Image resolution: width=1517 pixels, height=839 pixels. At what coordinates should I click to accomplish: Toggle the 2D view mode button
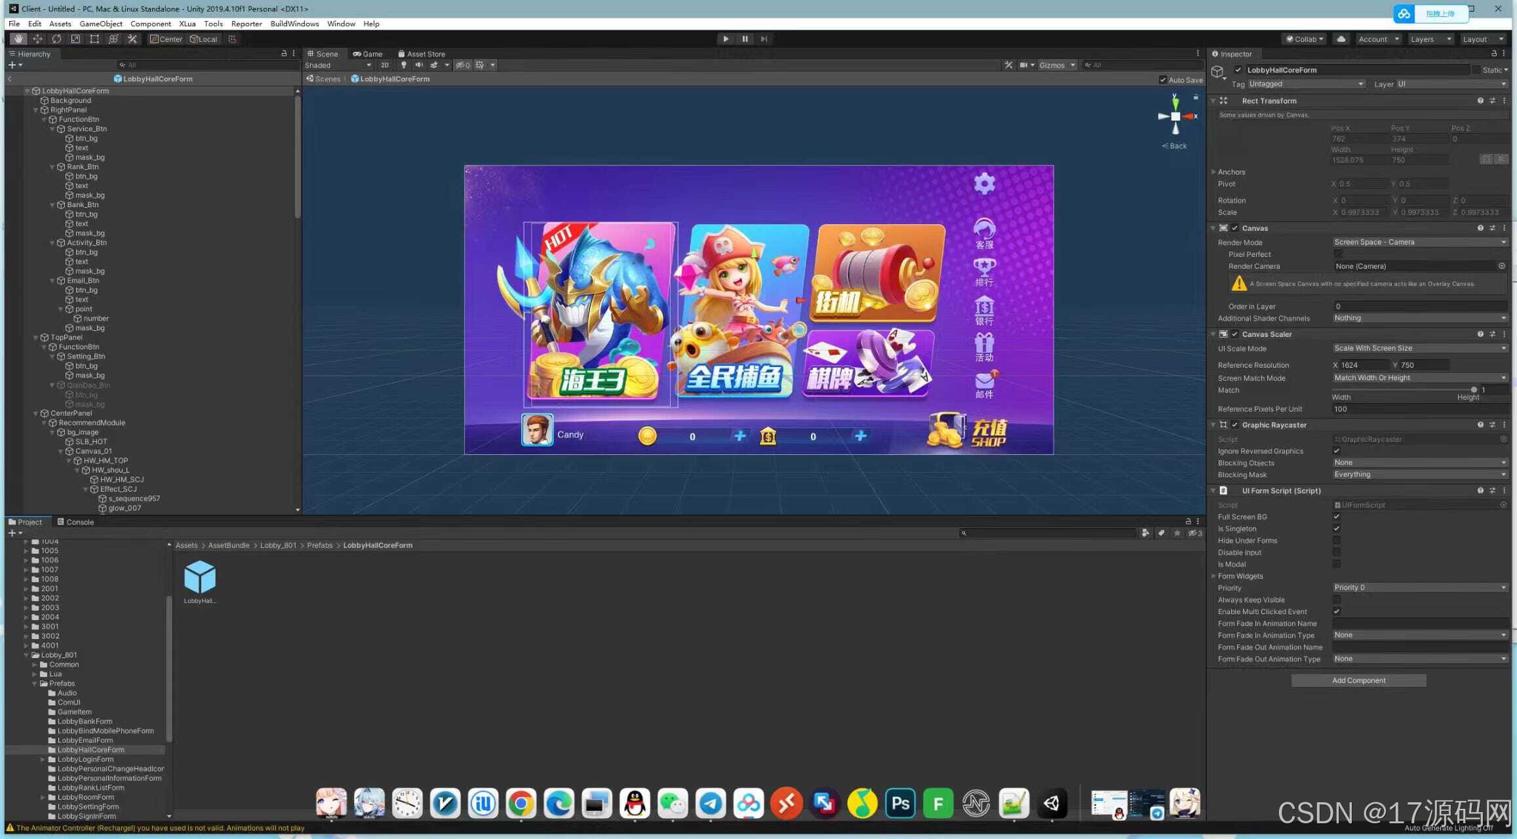click(385, 65)
